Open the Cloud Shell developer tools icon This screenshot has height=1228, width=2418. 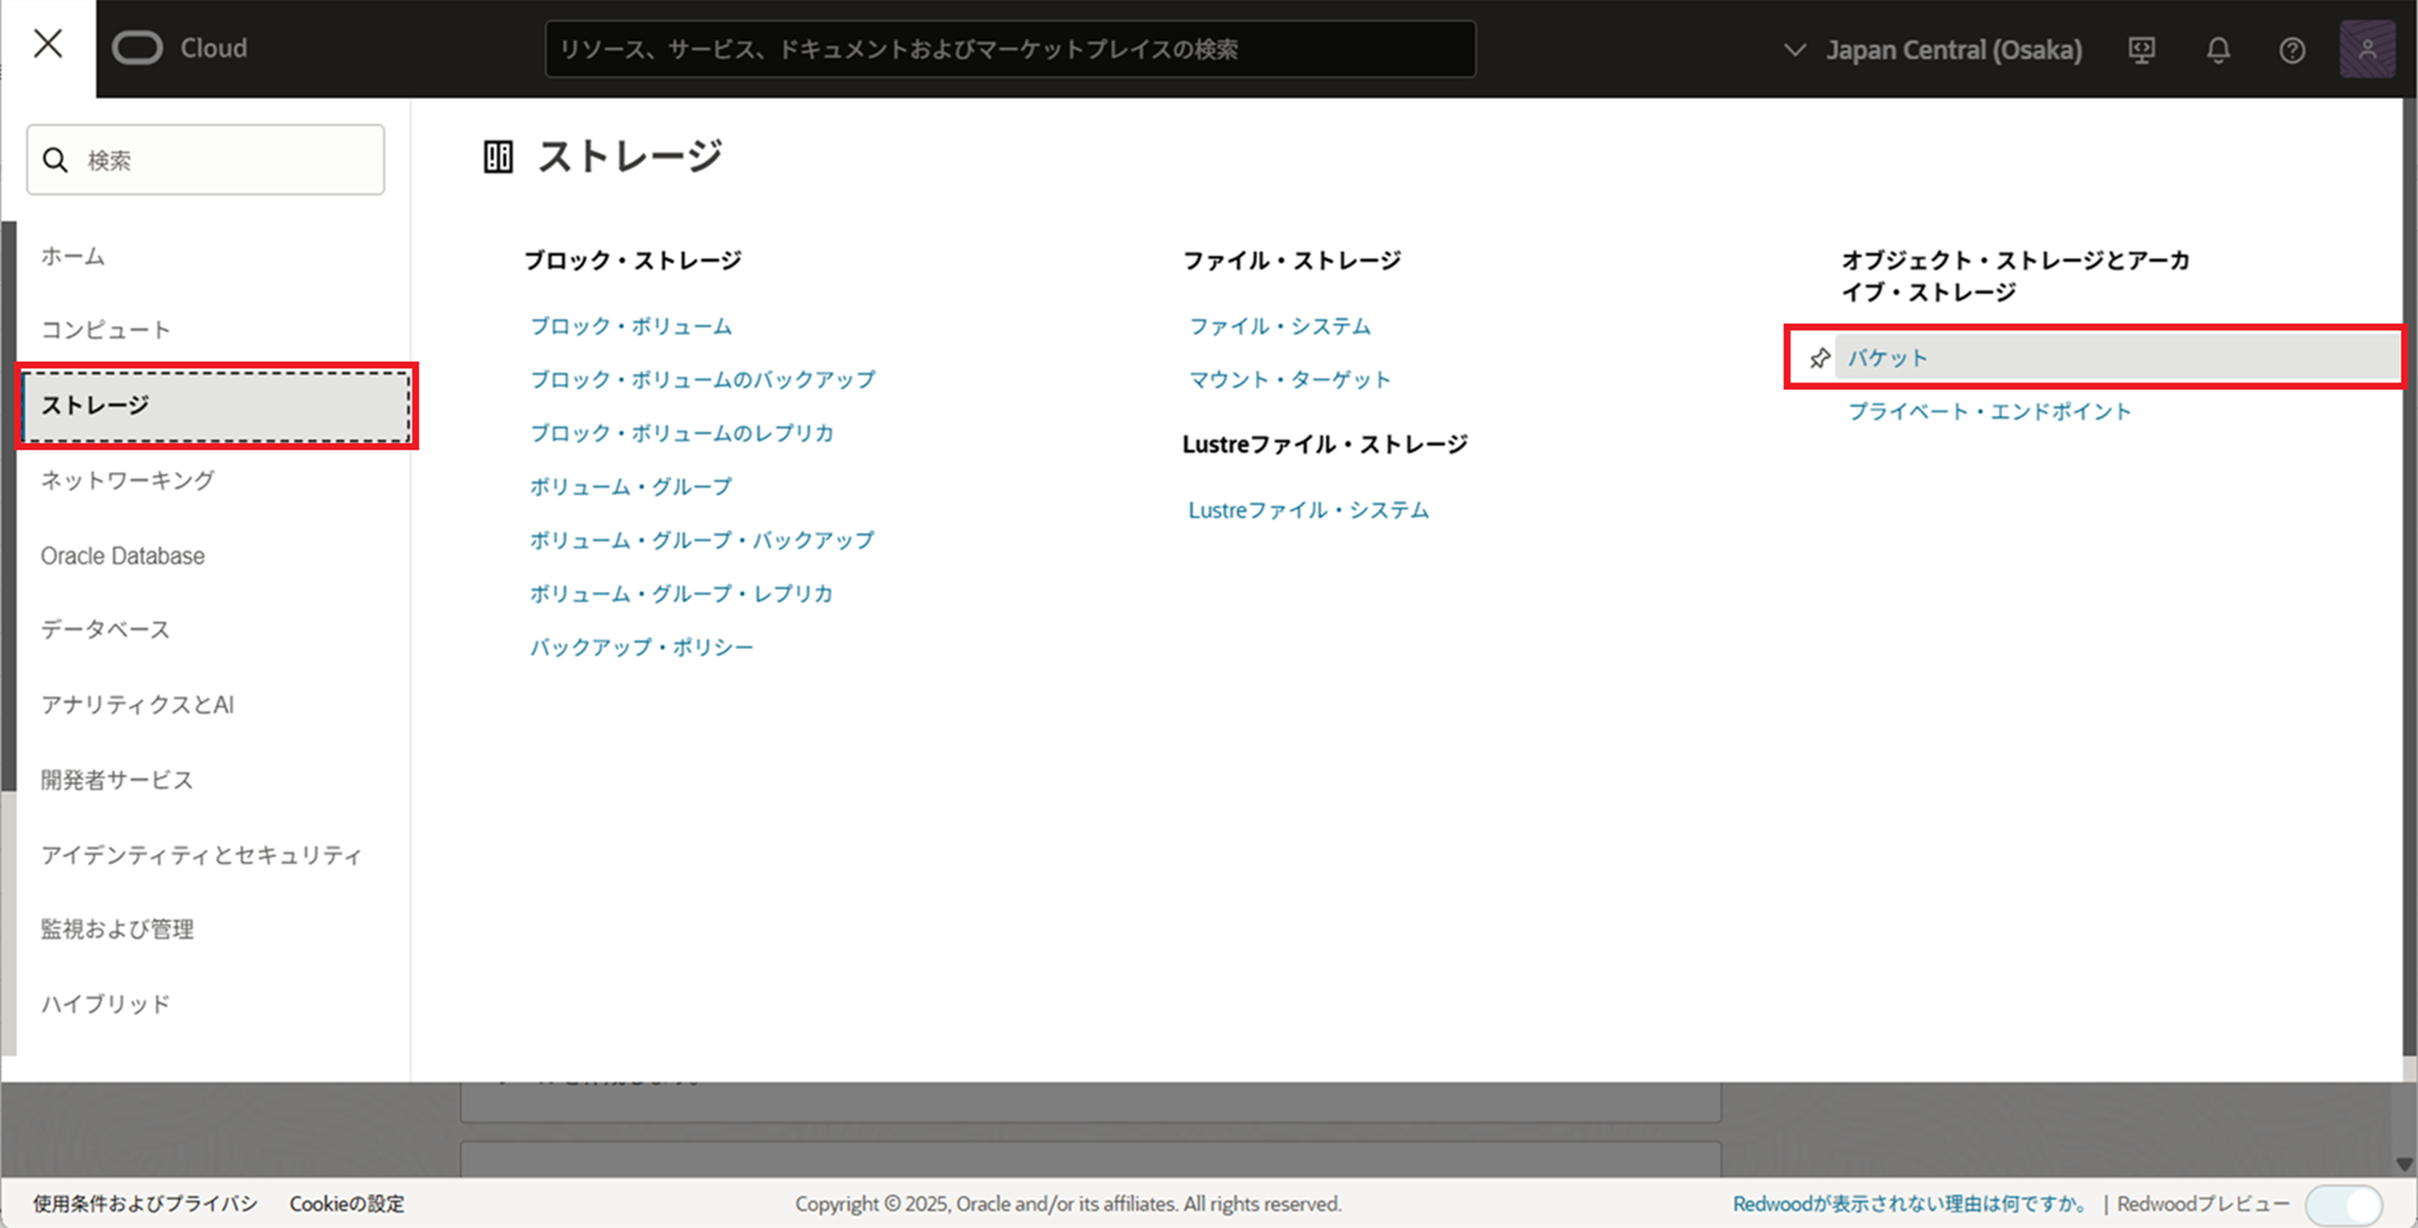(x=2141, y=50)
